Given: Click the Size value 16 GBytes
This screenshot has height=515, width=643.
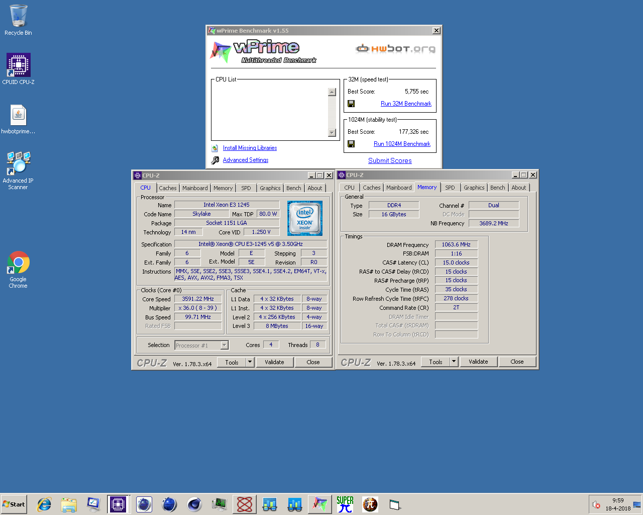Looking at the screenshot, I should [x=394, y=214].
